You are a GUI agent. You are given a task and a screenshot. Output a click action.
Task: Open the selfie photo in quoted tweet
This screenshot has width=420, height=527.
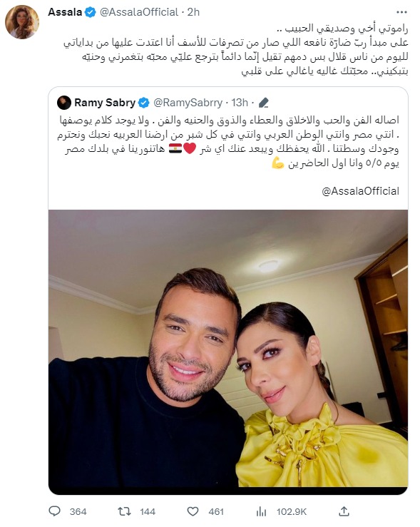[228, 352]
